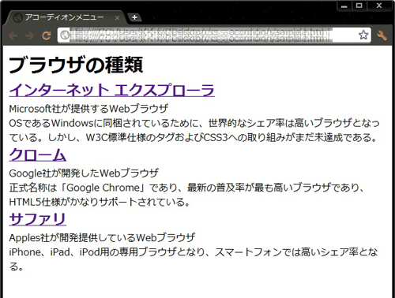Bookmark page with the star icon

click(363, 35)
